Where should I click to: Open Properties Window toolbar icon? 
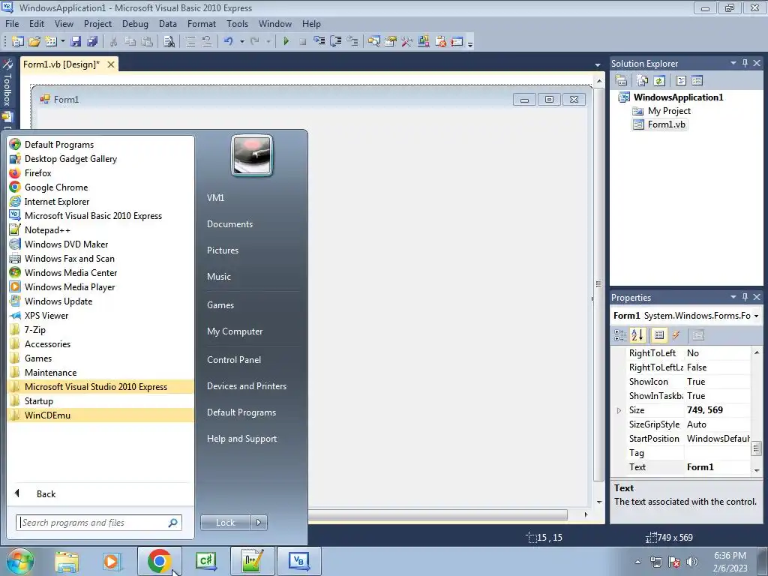coord(390,42)
